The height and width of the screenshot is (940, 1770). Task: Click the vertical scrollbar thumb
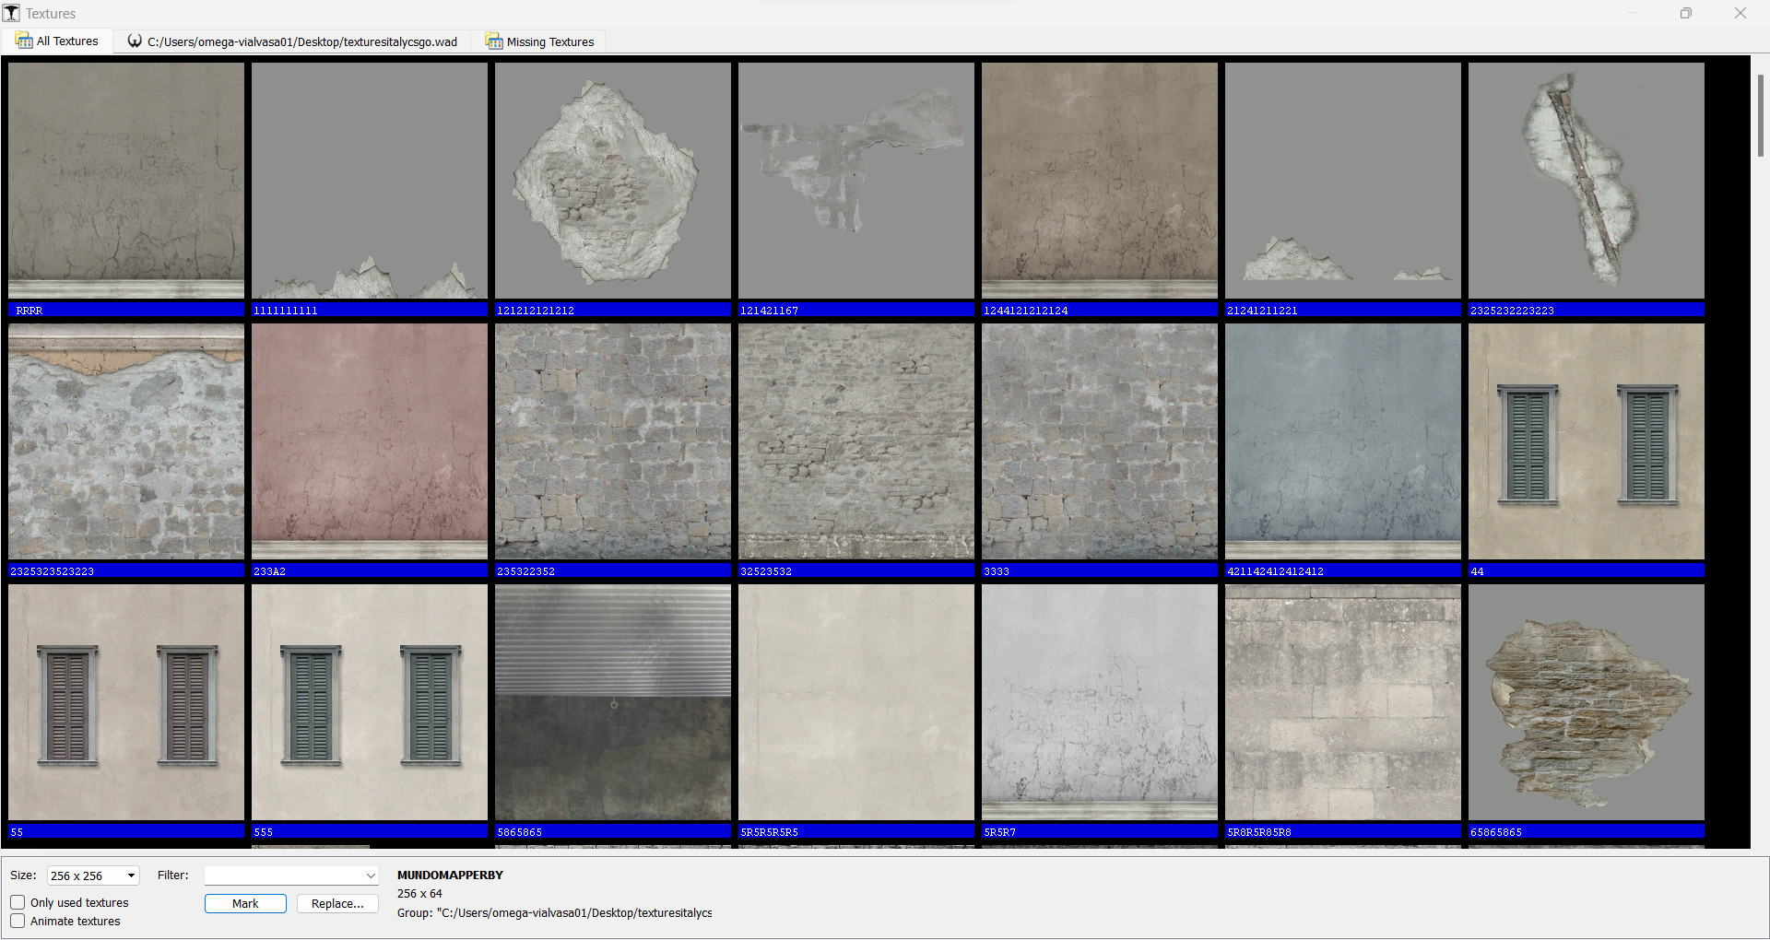1760,115
